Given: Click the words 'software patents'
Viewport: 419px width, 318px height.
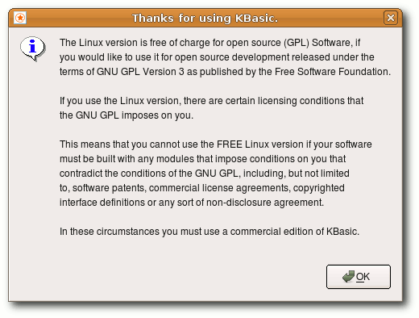Looking at the screenshot, I should coord(108,188).
